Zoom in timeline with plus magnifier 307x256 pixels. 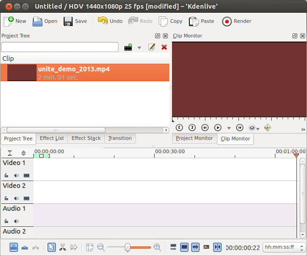(x=157, y=247)
